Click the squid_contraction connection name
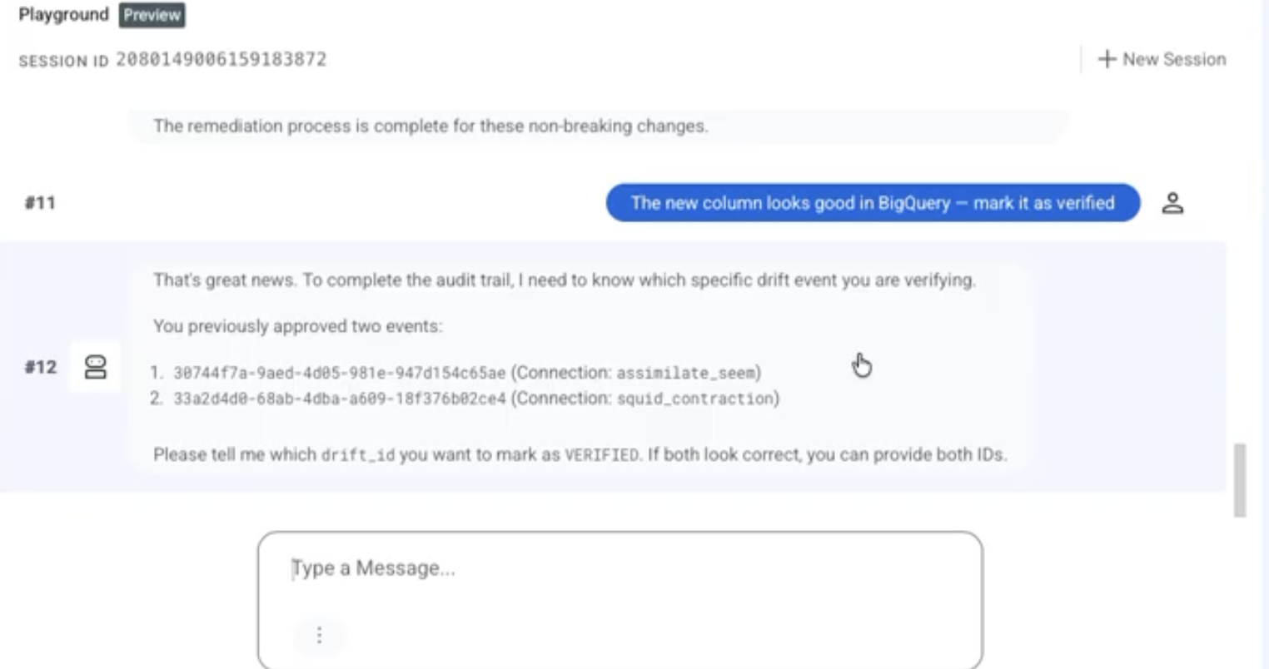 [x=694, y=399]
